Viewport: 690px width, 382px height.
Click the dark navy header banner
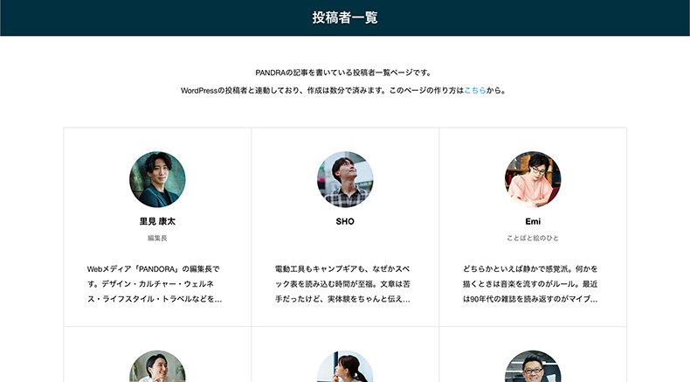131,17
